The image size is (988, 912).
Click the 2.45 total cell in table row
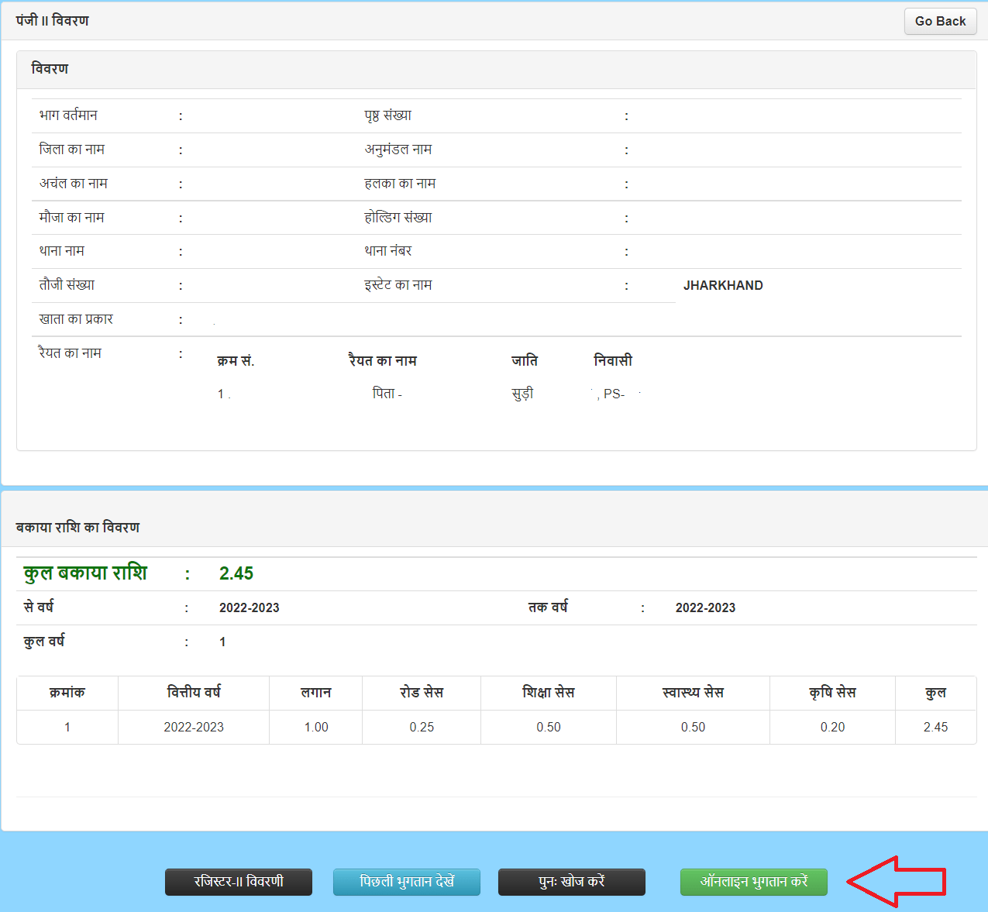(x=935, y=727)
